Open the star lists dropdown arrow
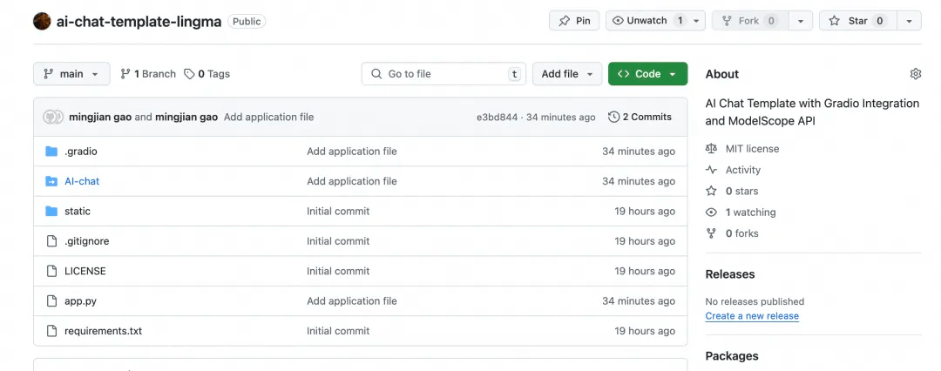The image size is (941, 371). tap(909, 21)
